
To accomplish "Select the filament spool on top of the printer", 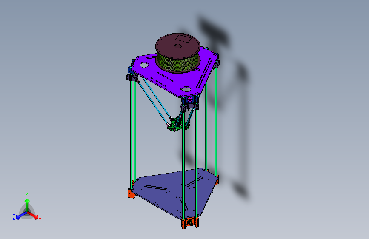I will (x=177, y=54).
